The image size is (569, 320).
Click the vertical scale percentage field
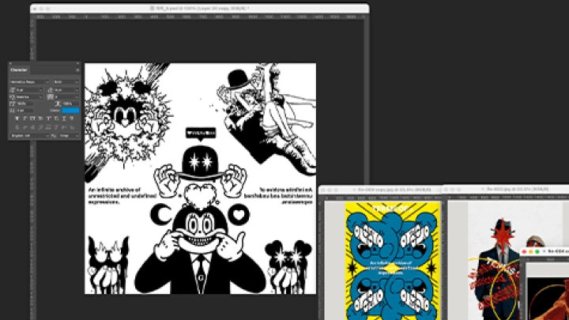pyautogui.click(x=25, y=104)
